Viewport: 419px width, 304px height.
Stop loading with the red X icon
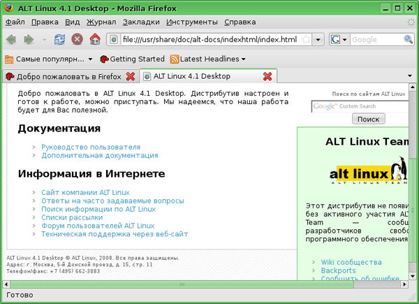pyautogui.click(x=77, y=40)
